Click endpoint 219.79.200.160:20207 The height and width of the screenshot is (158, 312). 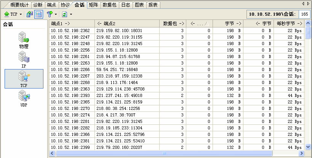120,147
